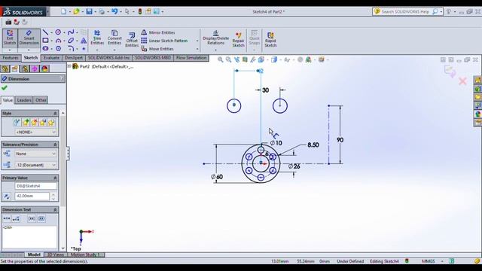Select the Point sketch tool
The height and width of the screenshot is (271, 482).
pos(84,48)
